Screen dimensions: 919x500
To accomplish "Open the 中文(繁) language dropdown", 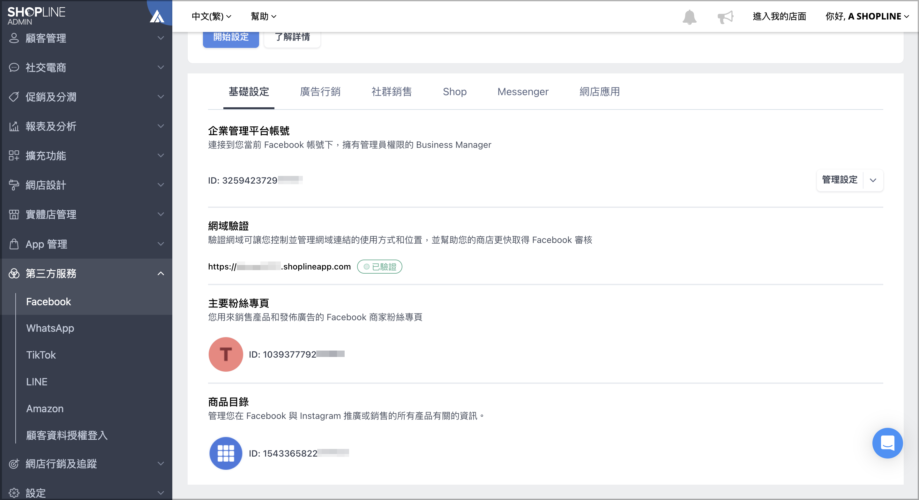I will 212,16.
